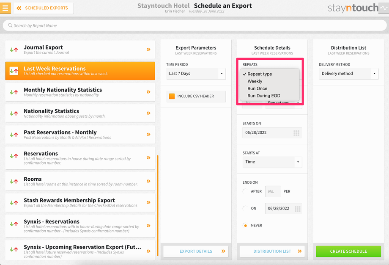Click the orange report list scrollbar
Image resolution: width=389 pixels, height=265 pixels.
click(x=158, y=206)
